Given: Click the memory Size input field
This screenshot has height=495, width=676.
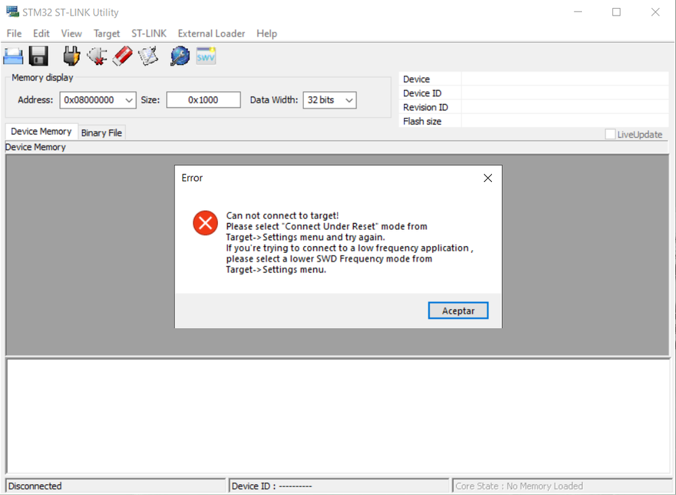Looking at the screenshot, I should [203, 100].
